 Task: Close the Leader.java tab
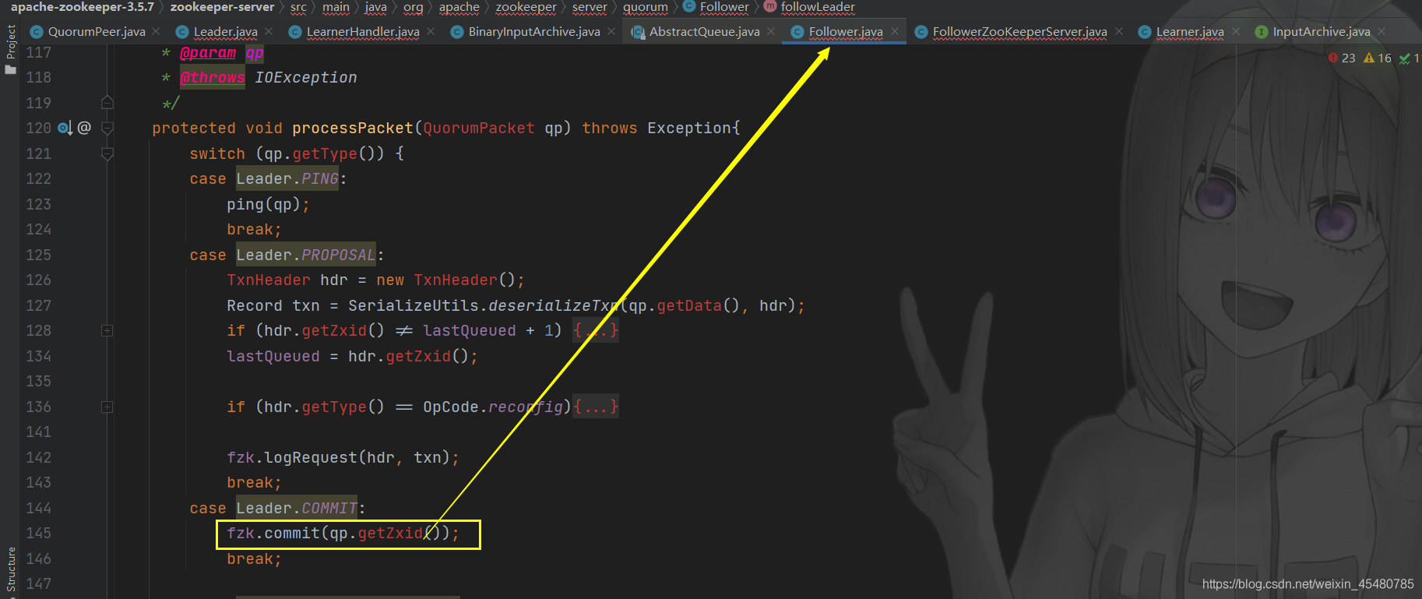[x=269, y=31]
